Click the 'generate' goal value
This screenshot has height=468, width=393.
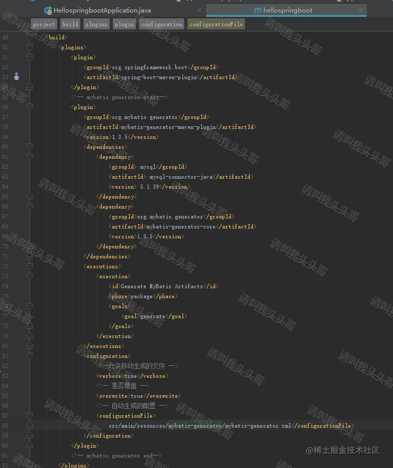coord(152,317)
